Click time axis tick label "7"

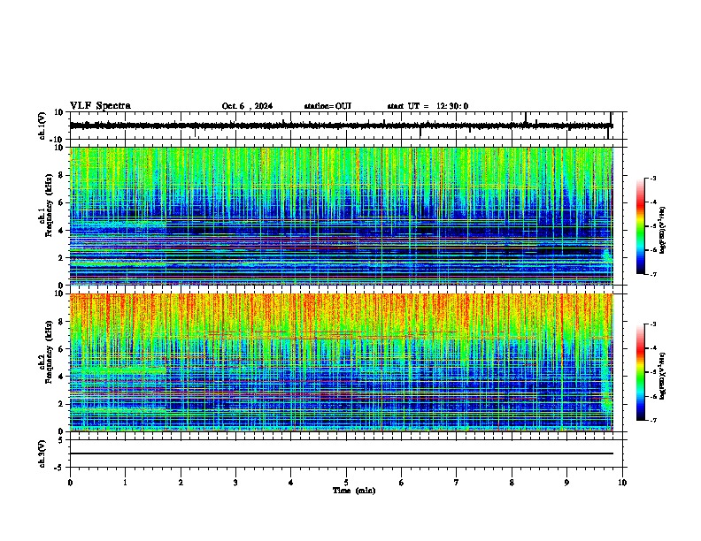457,483
